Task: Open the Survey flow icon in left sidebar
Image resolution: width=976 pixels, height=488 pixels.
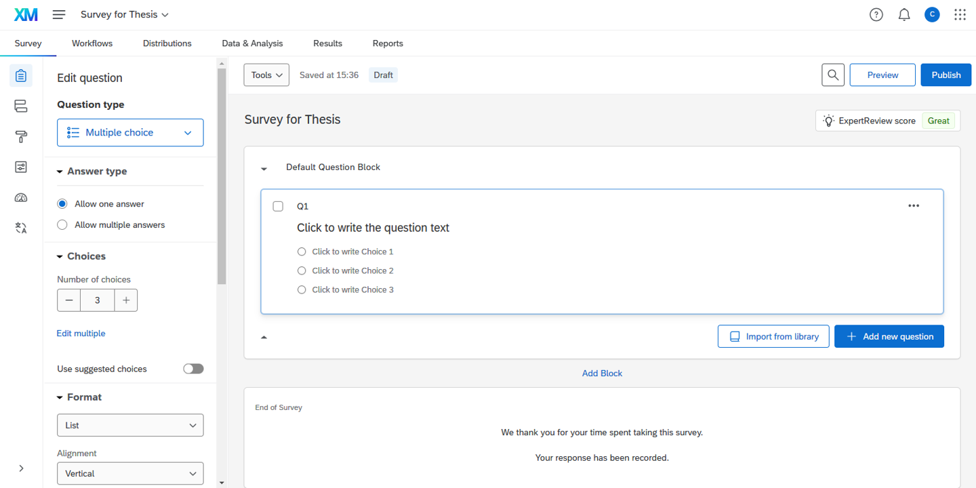Action: pyautogui.click(x=21, y=106)
